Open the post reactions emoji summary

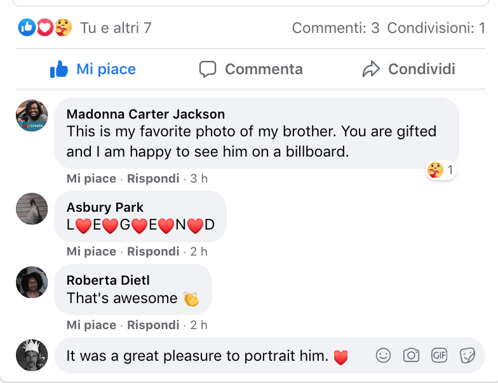click(44, 27)
